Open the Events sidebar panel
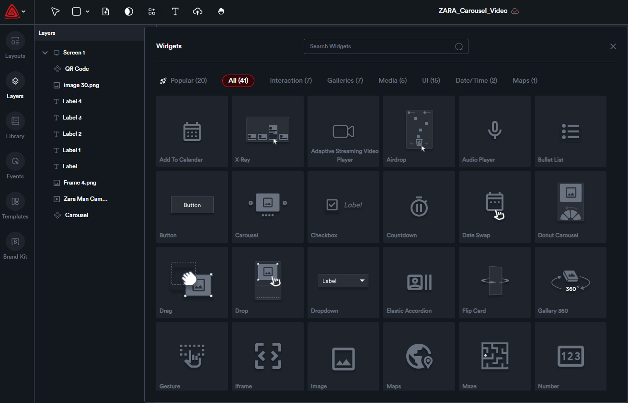This screenshot has height=403, width=628. click(15, 166)
